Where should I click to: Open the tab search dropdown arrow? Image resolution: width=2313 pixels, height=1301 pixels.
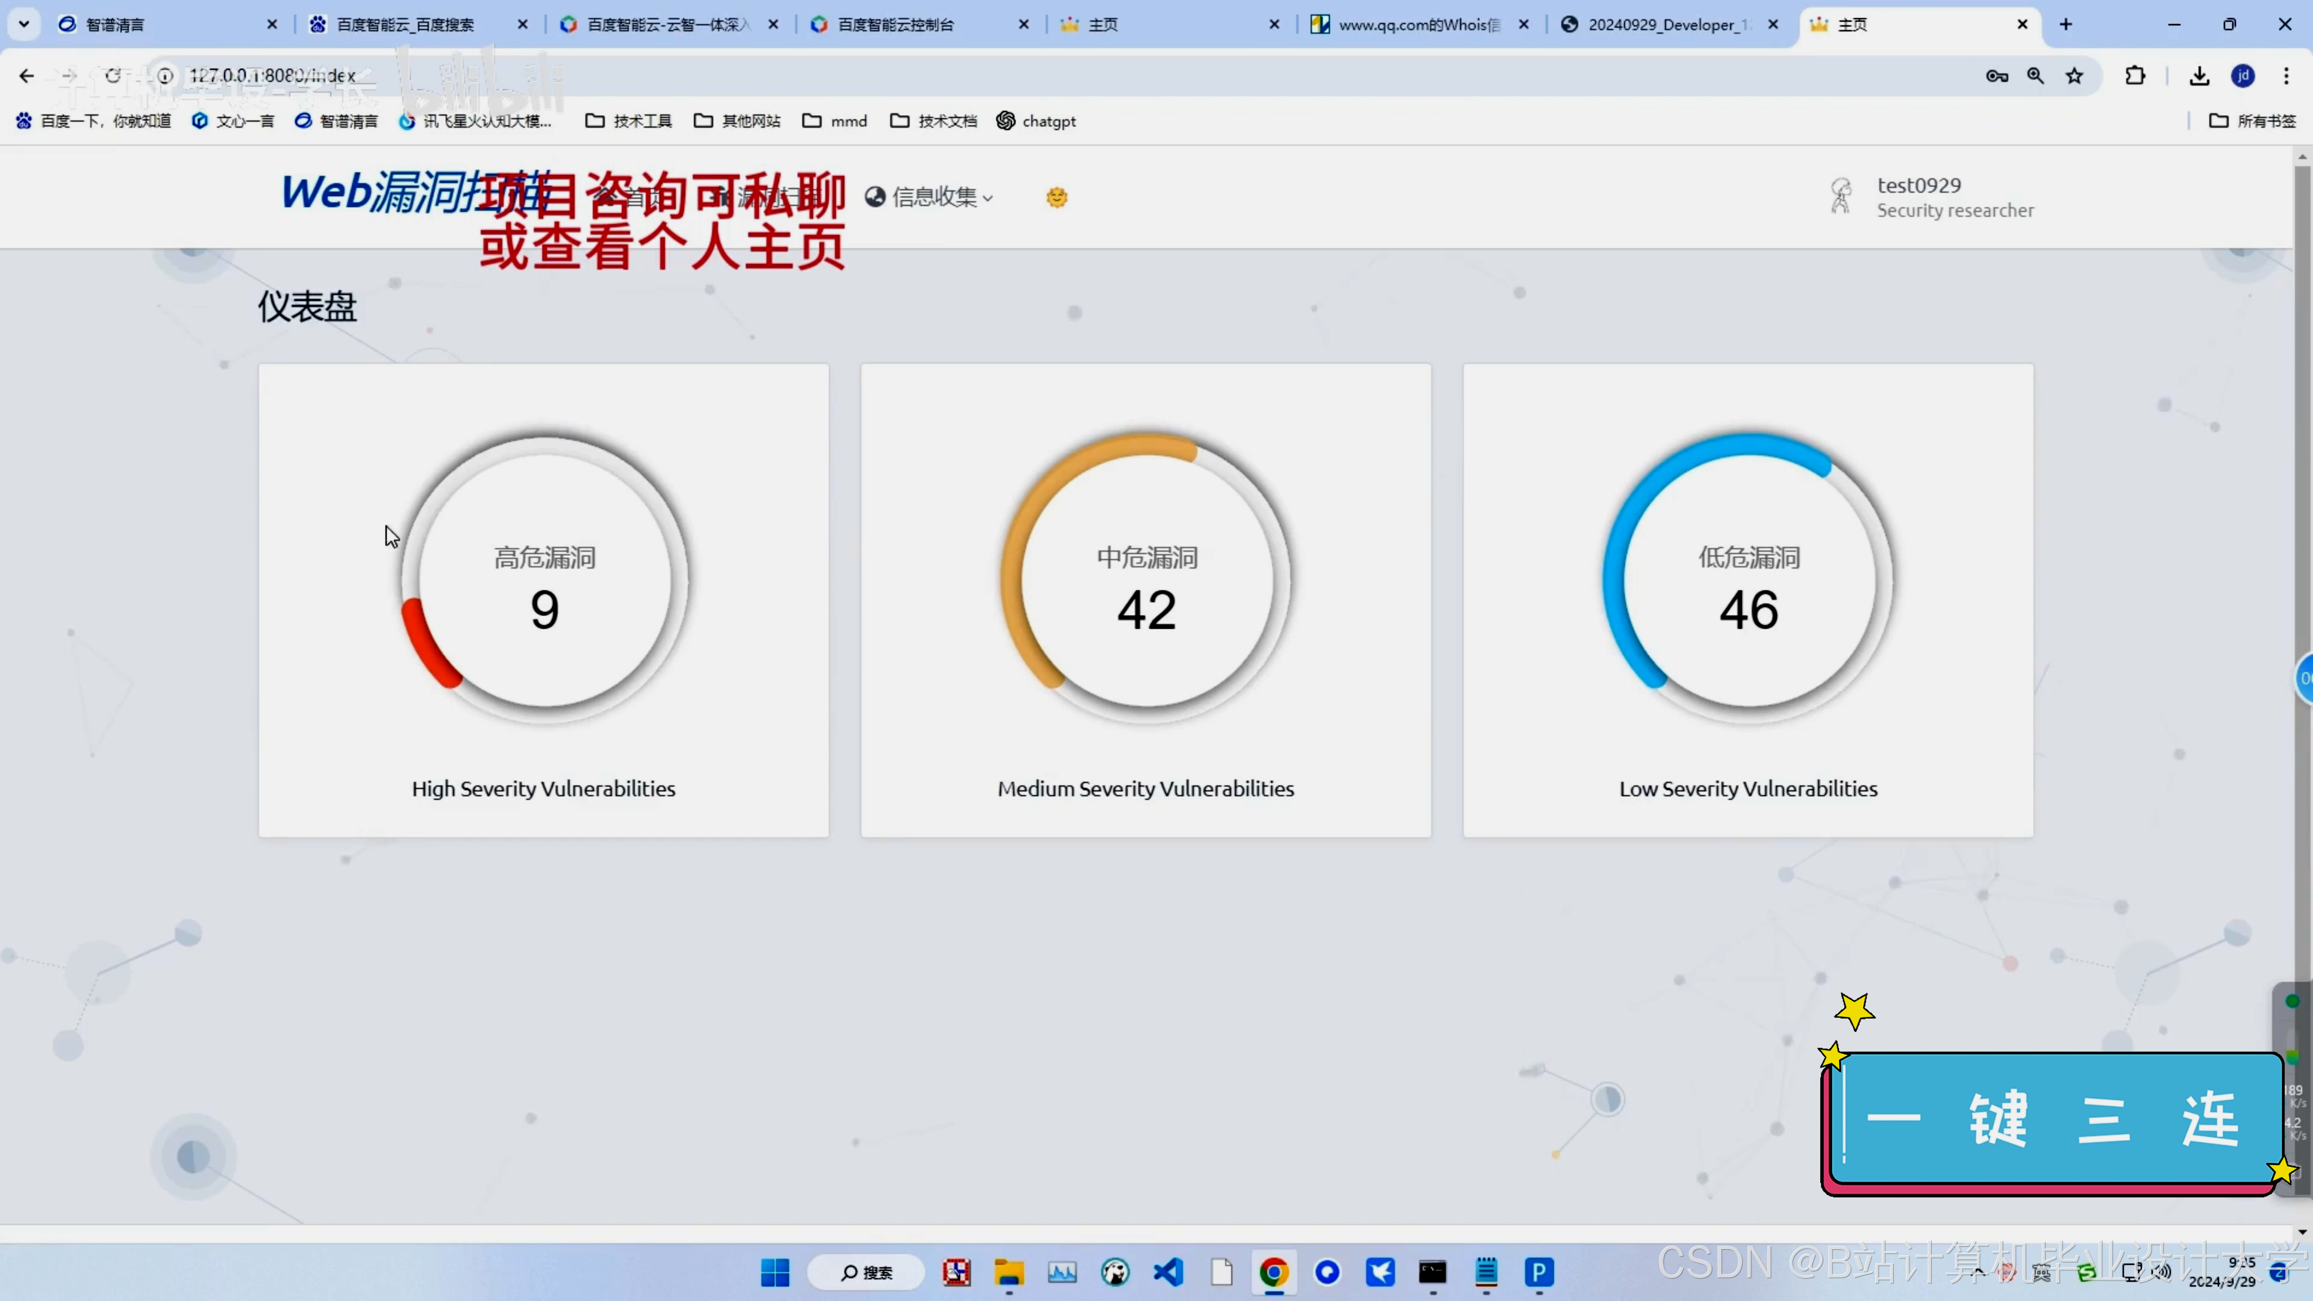[24, 24]
